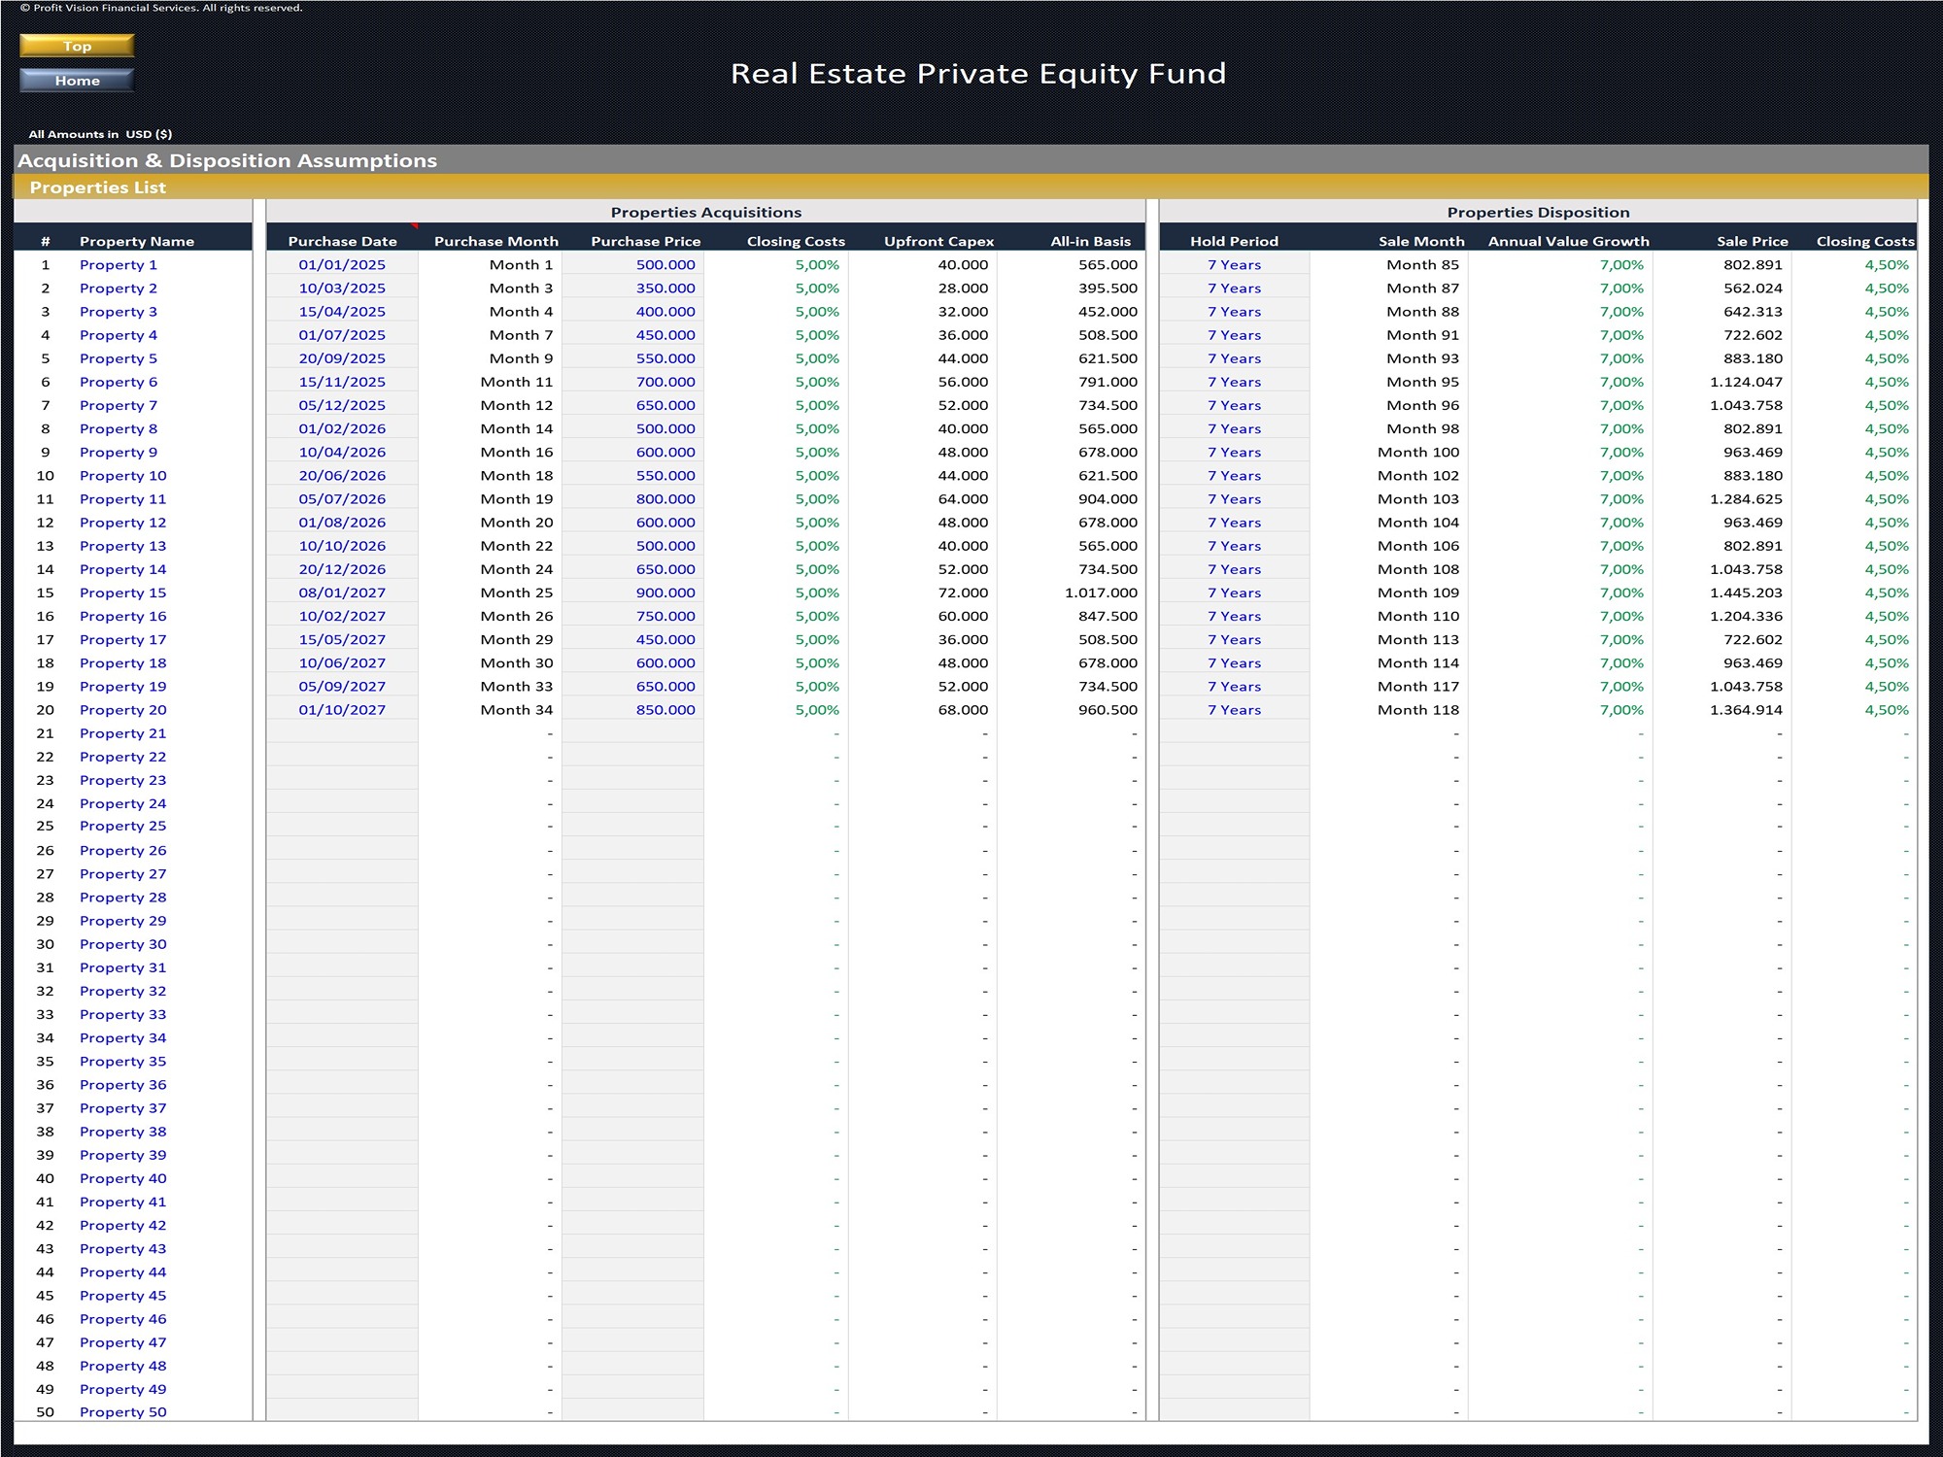
Task: Click the Property 3 closing costs percentage
Action: pos(816,312)
